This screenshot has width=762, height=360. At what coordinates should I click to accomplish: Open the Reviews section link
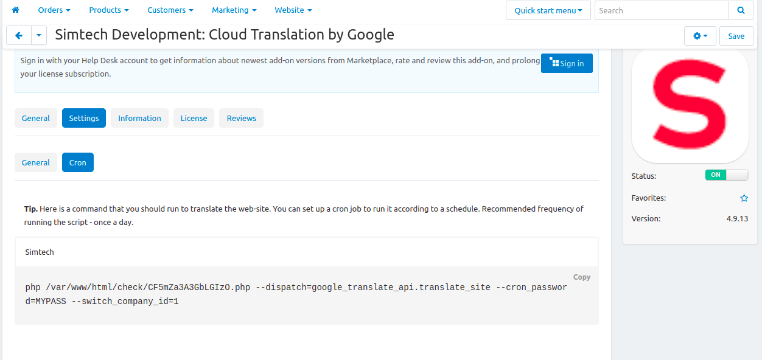click(x=241, y=118)
